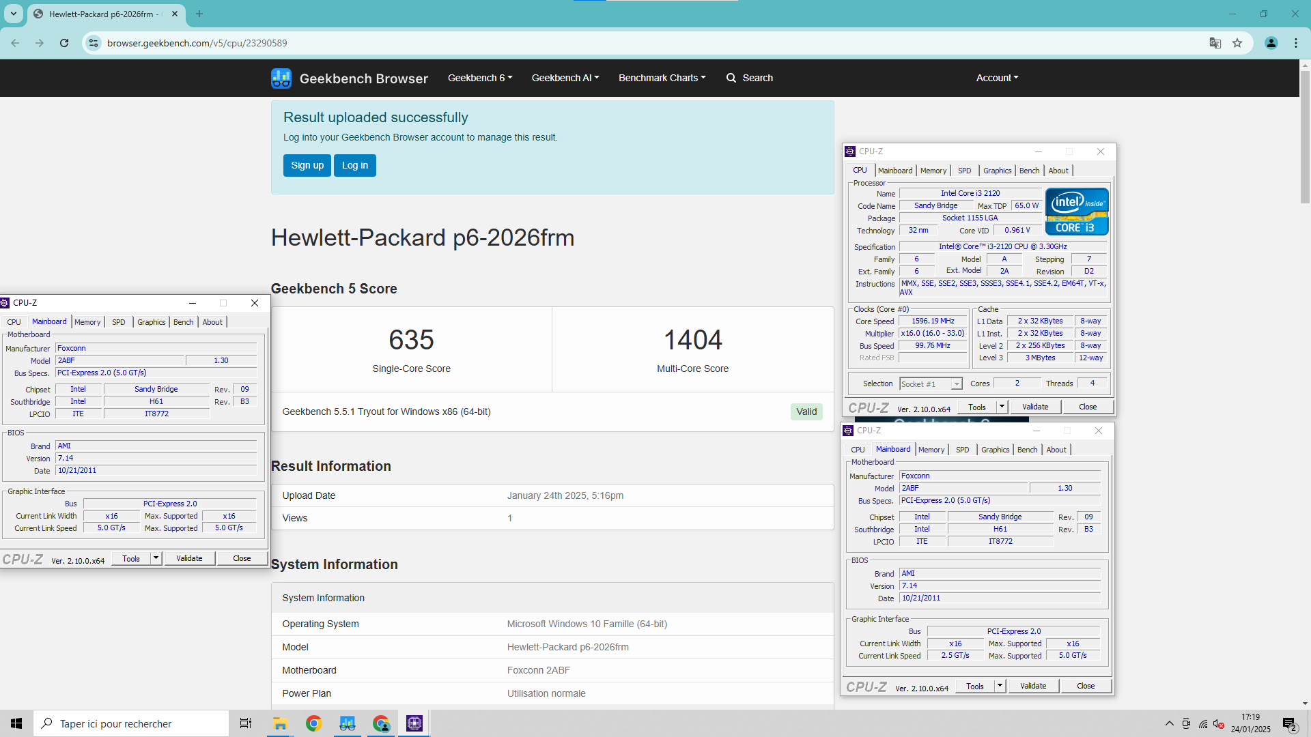Click the taskbar clock showing 17:19

(1251, 723)
